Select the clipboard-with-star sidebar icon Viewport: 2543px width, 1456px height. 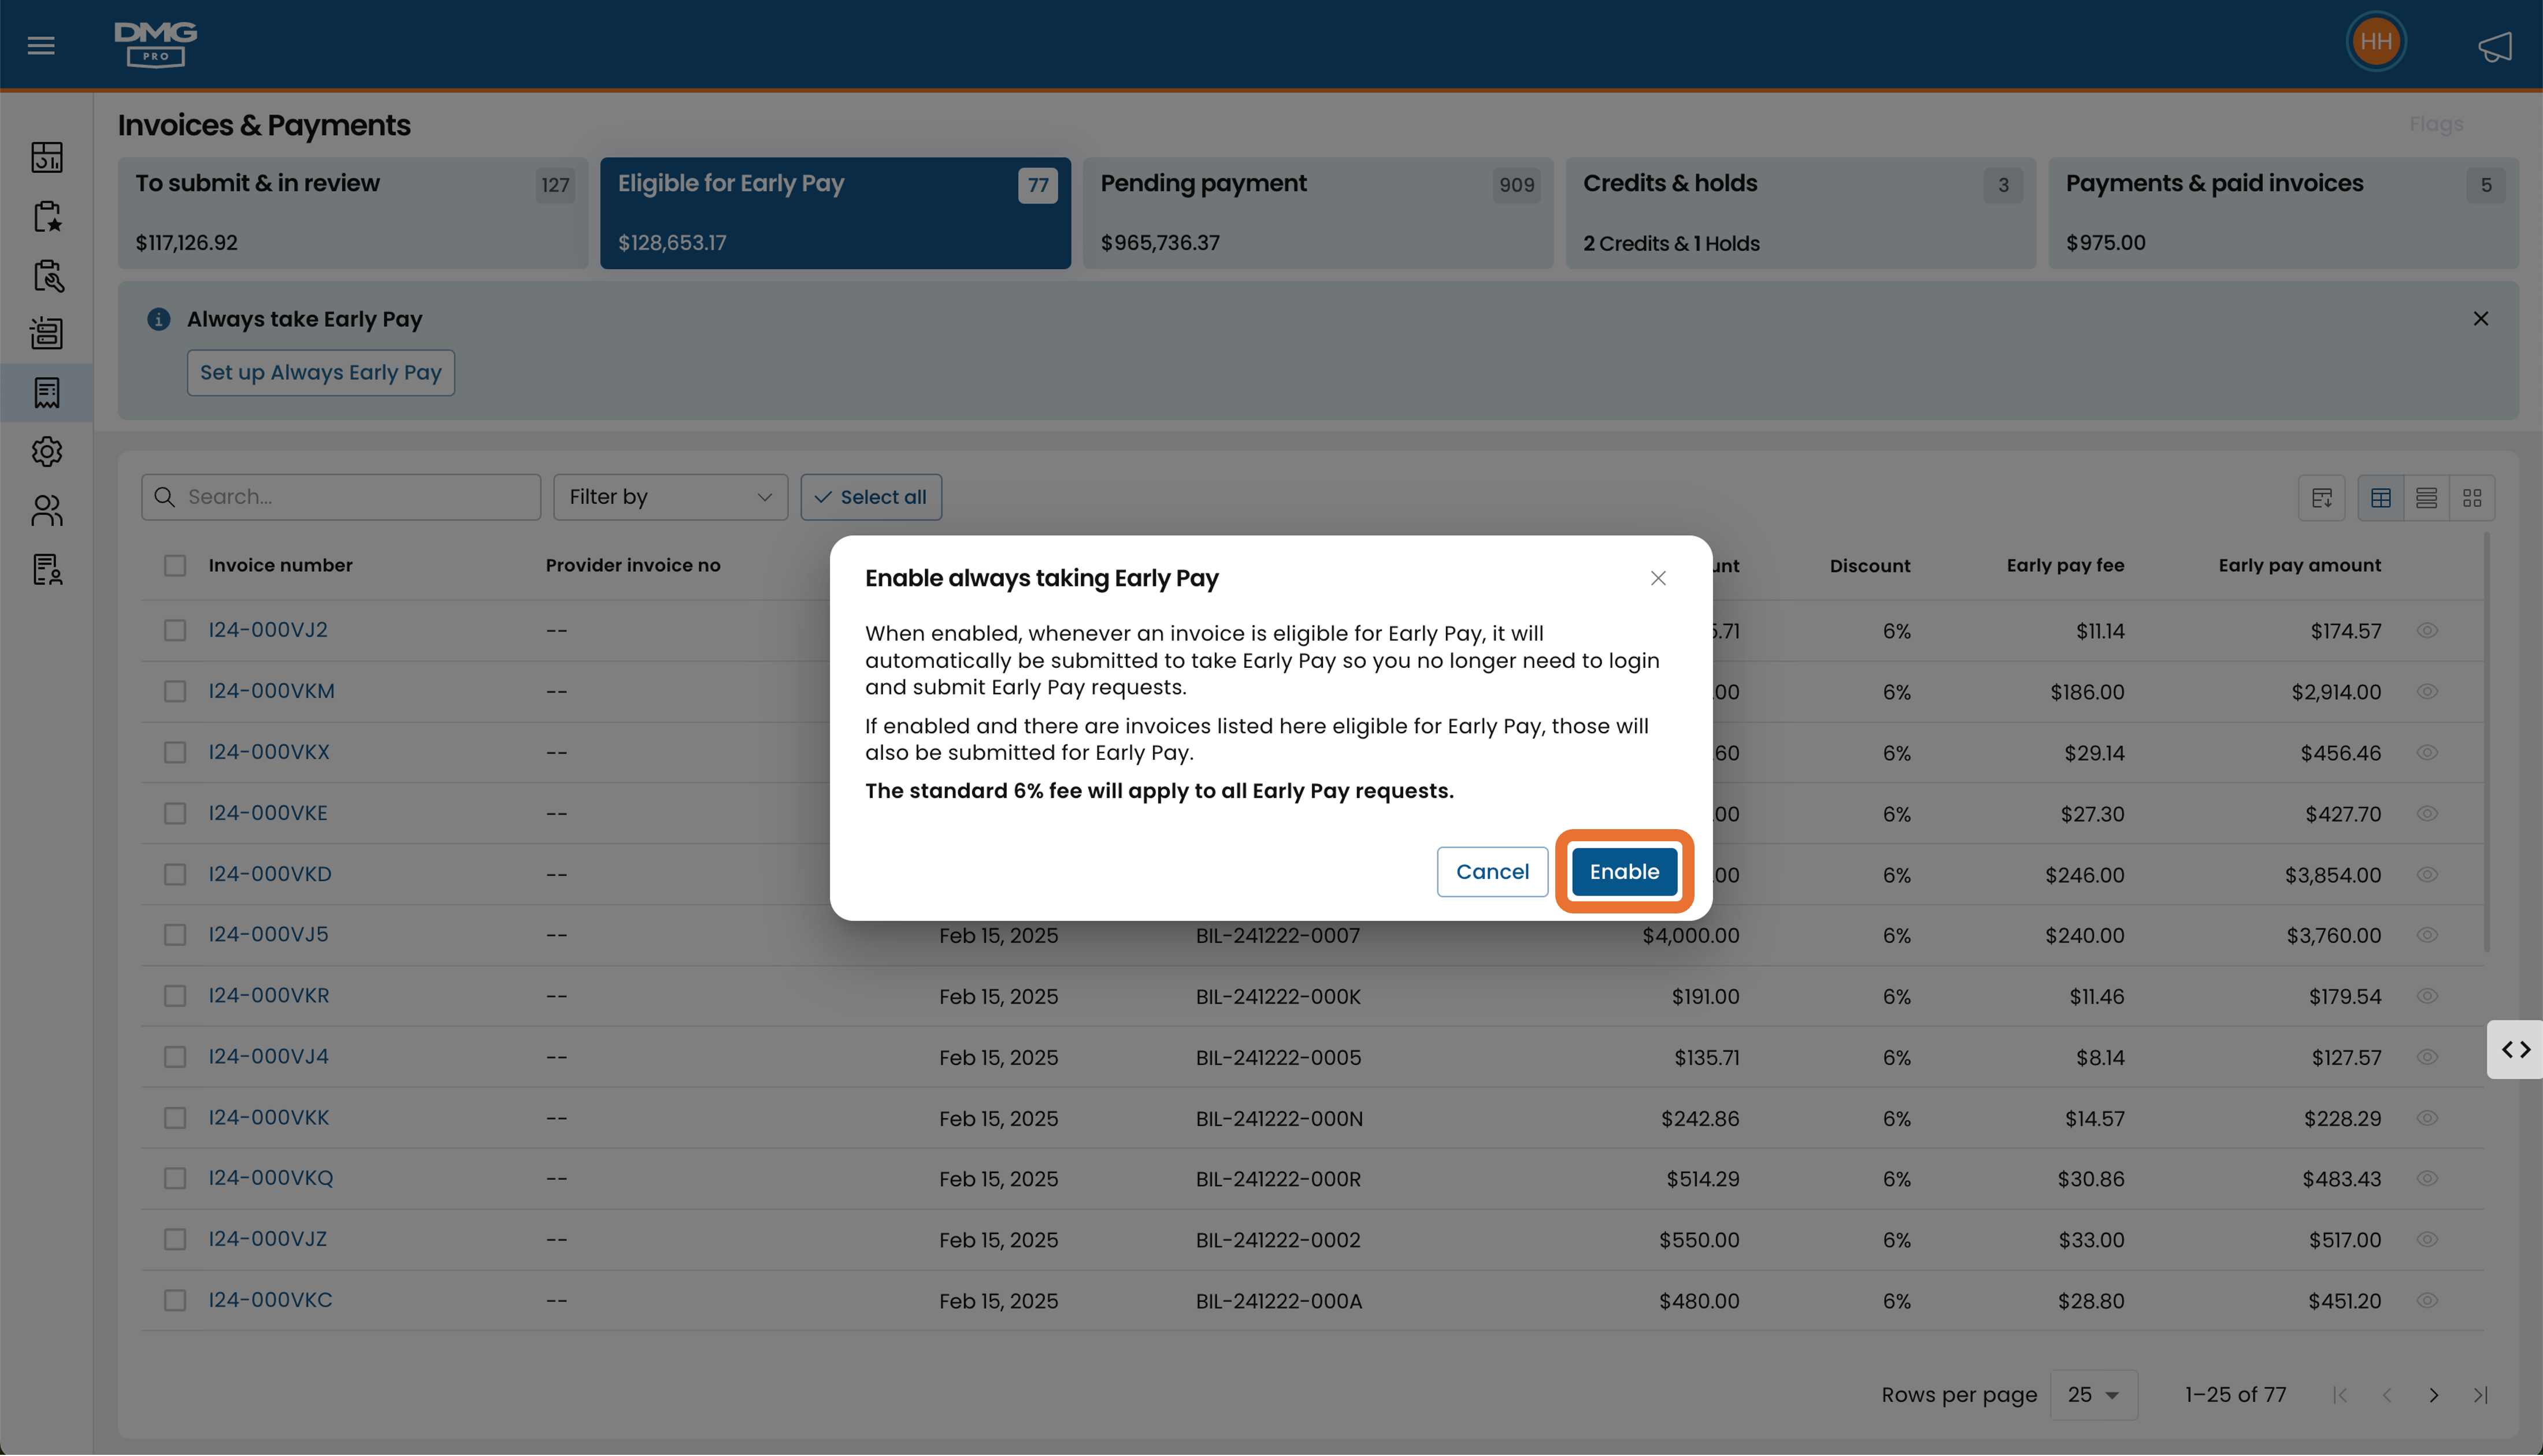point(46,216)
